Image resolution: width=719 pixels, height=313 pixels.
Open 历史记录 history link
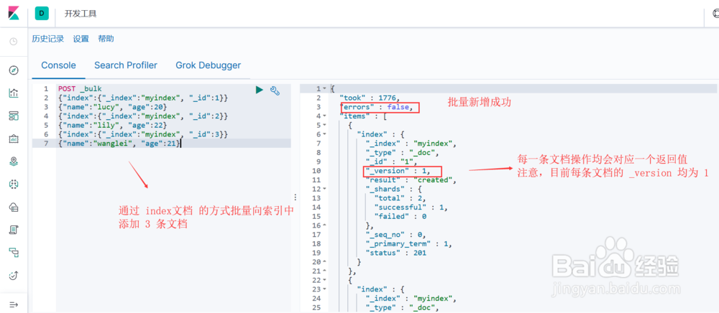pos(47,39)
